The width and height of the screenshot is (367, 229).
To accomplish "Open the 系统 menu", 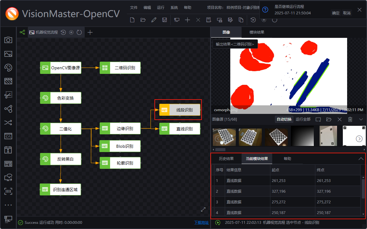I will point(174,8).
